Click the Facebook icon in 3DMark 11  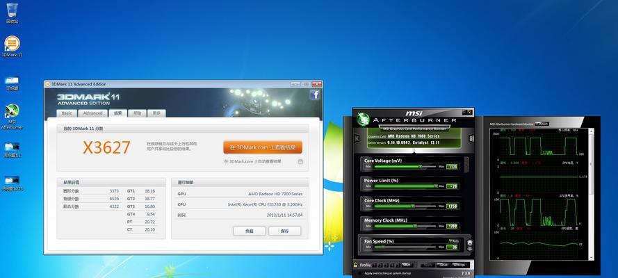314,95
